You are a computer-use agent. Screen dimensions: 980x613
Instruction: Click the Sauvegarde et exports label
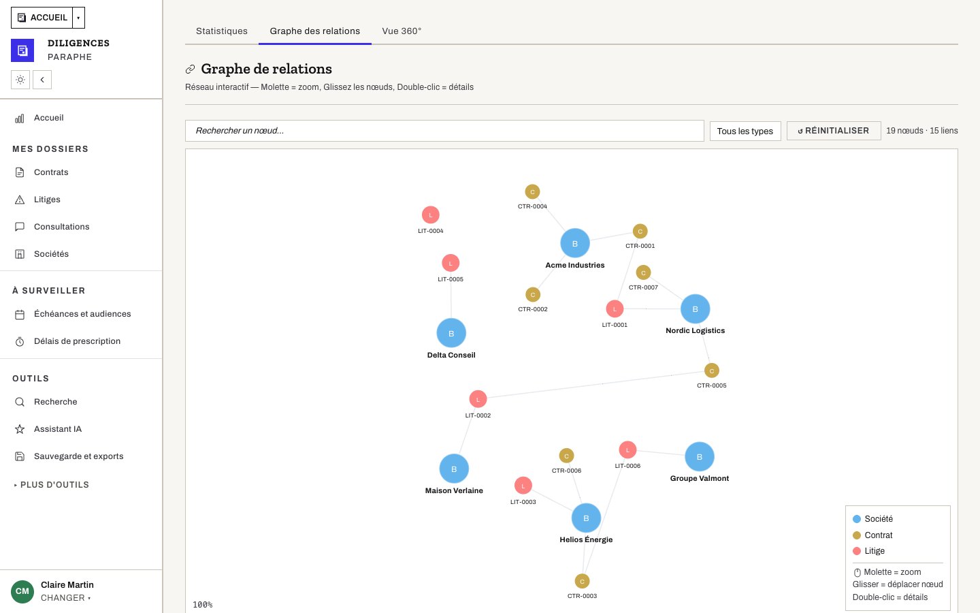(79, 456)
